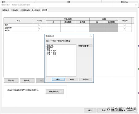Viewport: 139px width, 114px height.
Task: Click 编辑/新建(E)... beside document filters note
Action: (55, 92)
